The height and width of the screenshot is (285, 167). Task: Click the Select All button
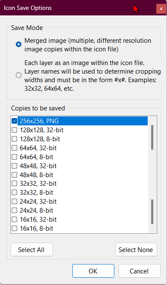32,249
